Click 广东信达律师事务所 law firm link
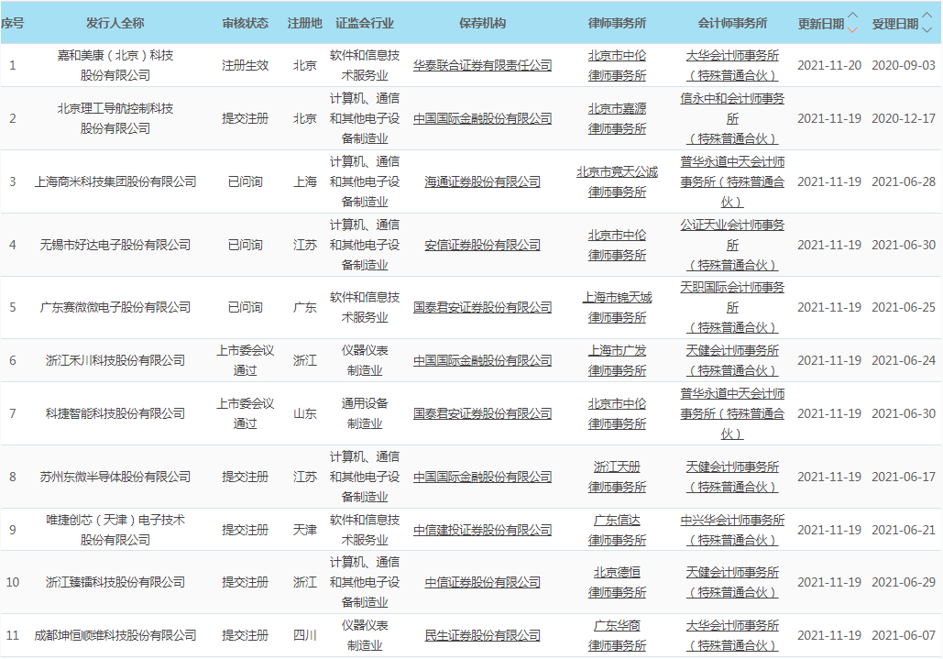The height and width of the screenshot is (659, 943). tap(617, 530)
